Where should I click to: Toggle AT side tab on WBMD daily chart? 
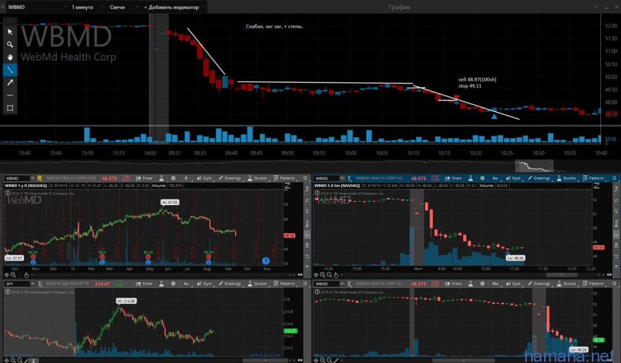(307, 211)
